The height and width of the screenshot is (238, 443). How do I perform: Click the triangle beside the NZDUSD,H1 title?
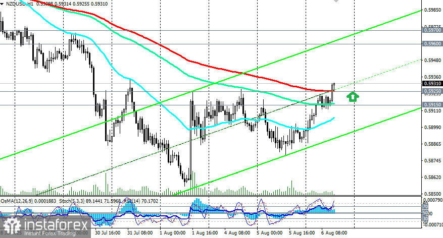(x=3, y=4)
